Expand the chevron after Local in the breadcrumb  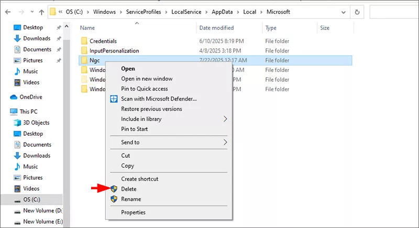[261, 12]
